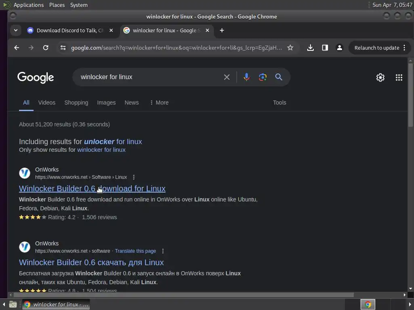Select the Images results tab
The image size is (414, 310).
tap(106, 103)
